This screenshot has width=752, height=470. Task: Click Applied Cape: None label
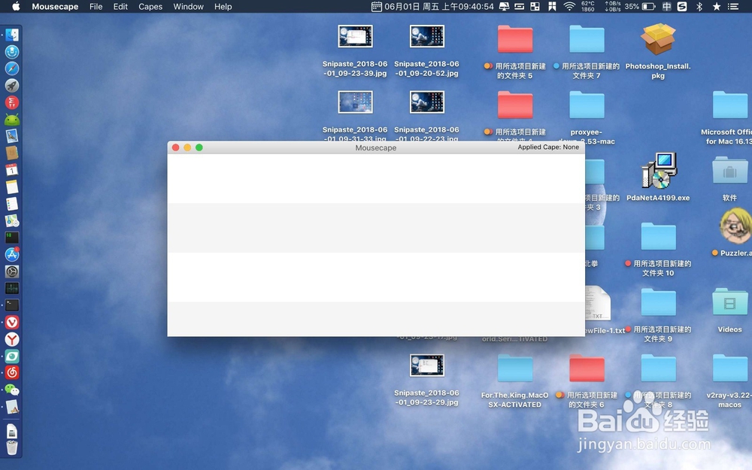(548, 147)
